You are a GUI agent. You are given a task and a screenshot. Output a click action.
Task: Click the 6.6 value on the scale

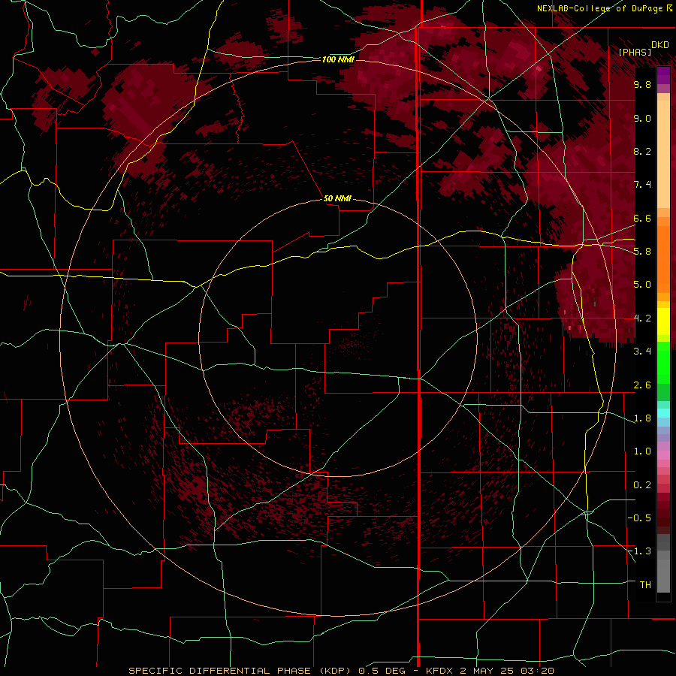coord(642,218)
